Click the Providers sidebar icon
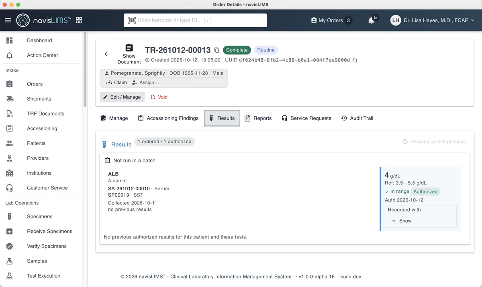Screen dimensions: 482x287 (10, 158)
